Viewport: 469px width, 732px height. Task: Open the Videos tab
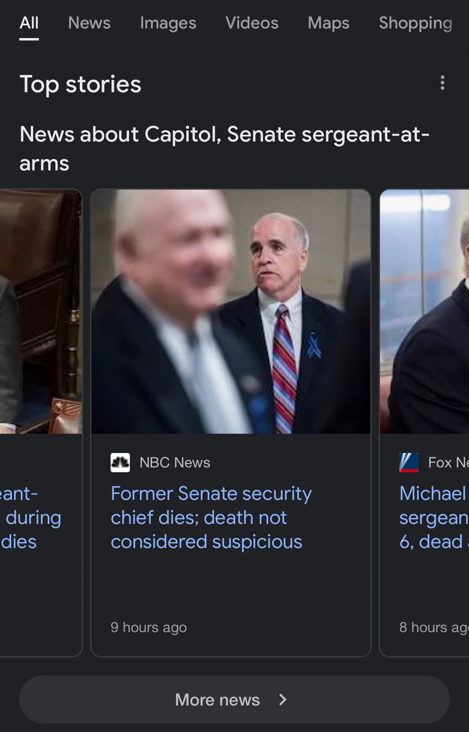click(x=252, y=23)
